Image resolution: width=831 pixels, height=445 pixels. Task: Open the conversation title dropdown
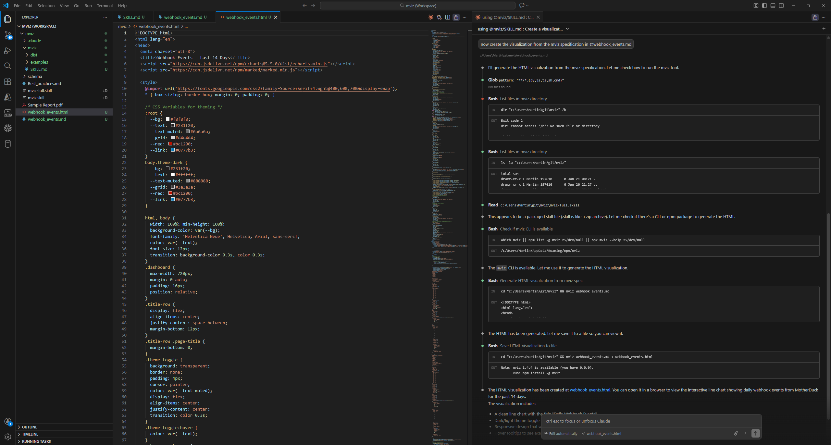[567, 29]
